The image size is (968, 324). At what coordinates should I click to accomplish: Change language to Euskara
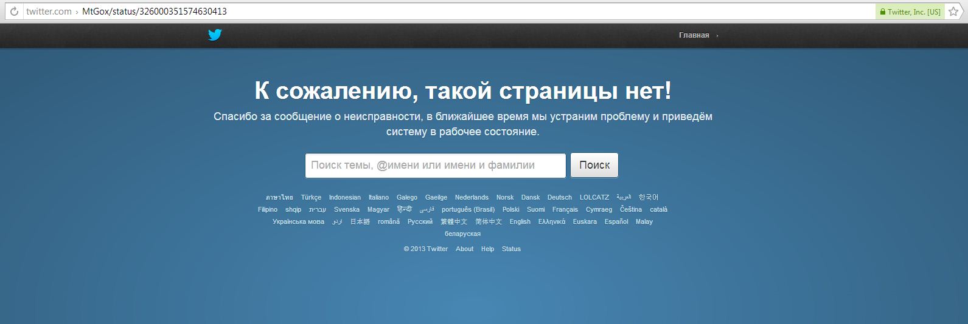point(585,221)
